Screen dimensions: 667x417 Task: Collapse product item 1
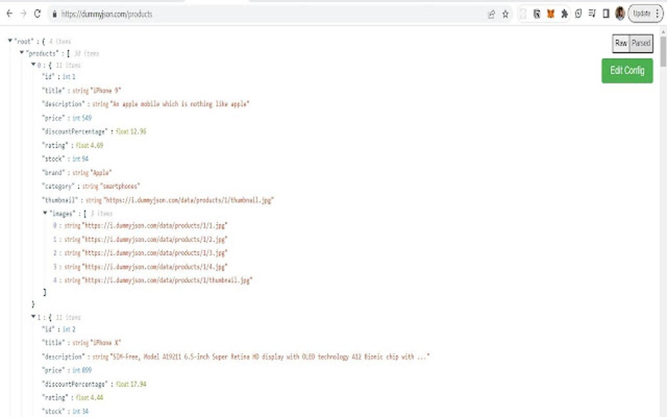point(33,316)
